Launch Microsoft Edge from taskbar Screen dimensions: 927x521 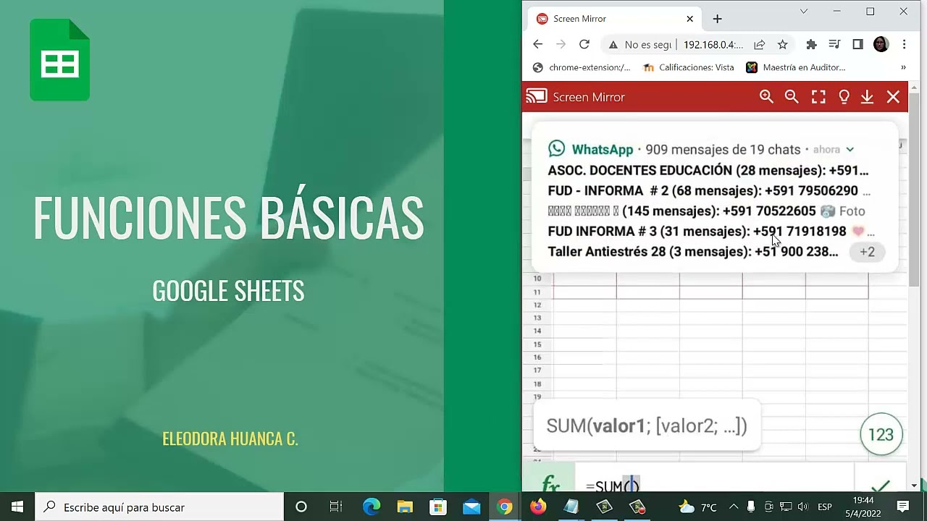click(x=371, y=507)
